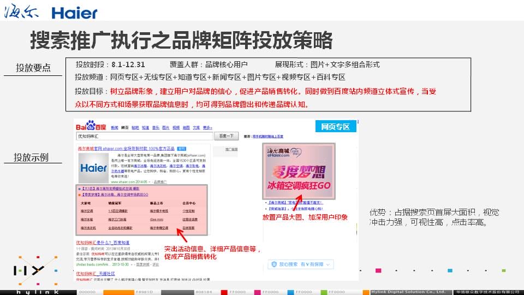Open the 视频 tab on Baidu
This screenshot has height=295, width=524.
[176, 127]
